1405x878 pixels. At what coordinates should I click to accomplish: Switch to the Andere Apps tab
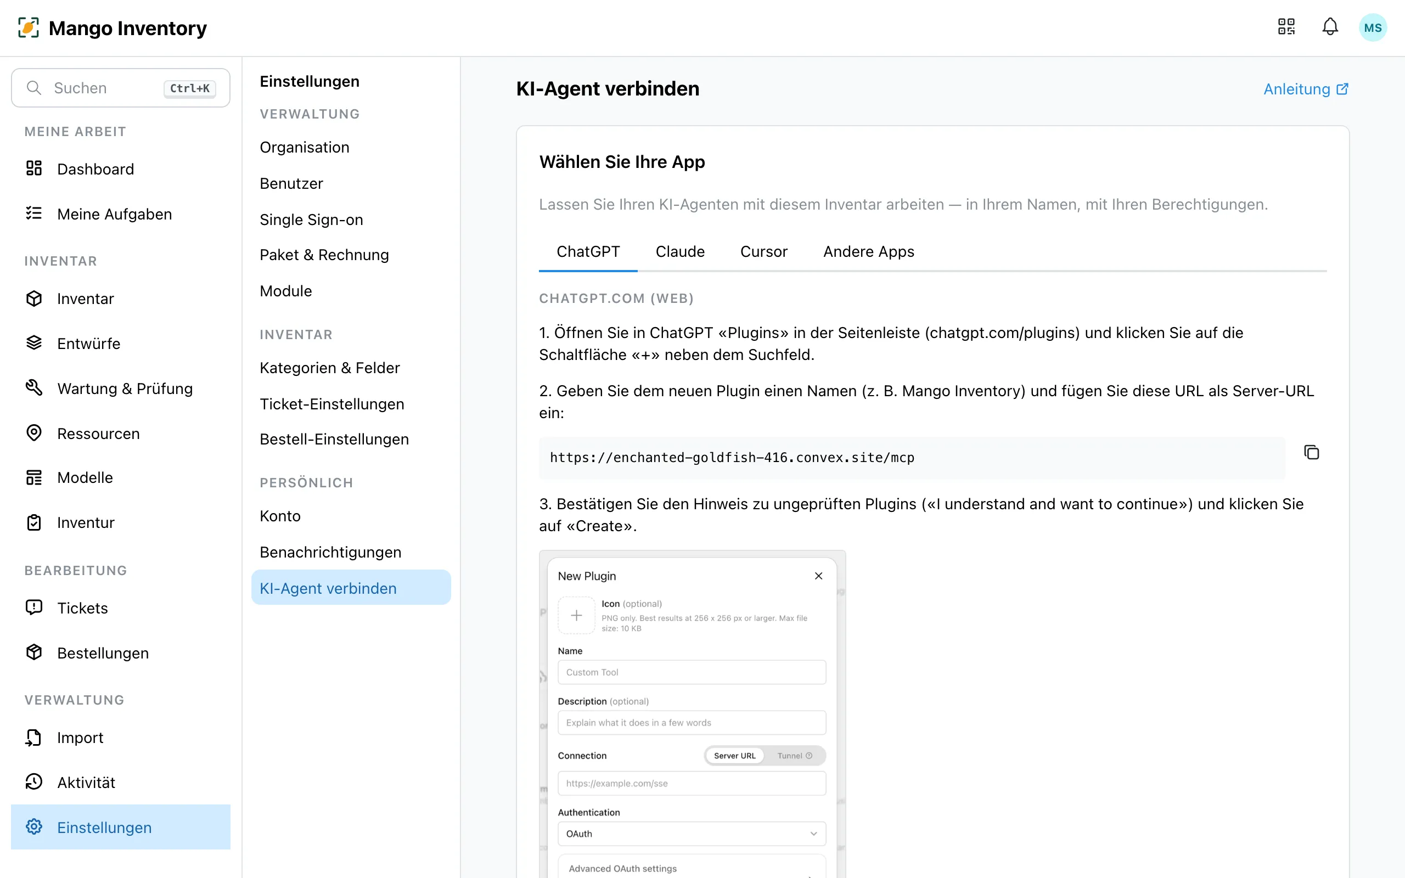click(869, 252)
